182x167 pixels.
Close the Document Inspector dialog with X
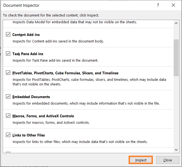pos(173,5)
